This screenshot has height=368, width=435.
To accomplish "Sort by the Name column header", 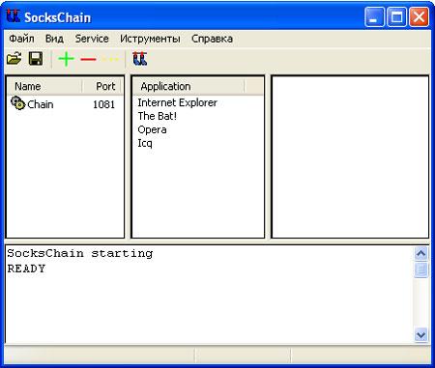I will [x=44, y=86].
